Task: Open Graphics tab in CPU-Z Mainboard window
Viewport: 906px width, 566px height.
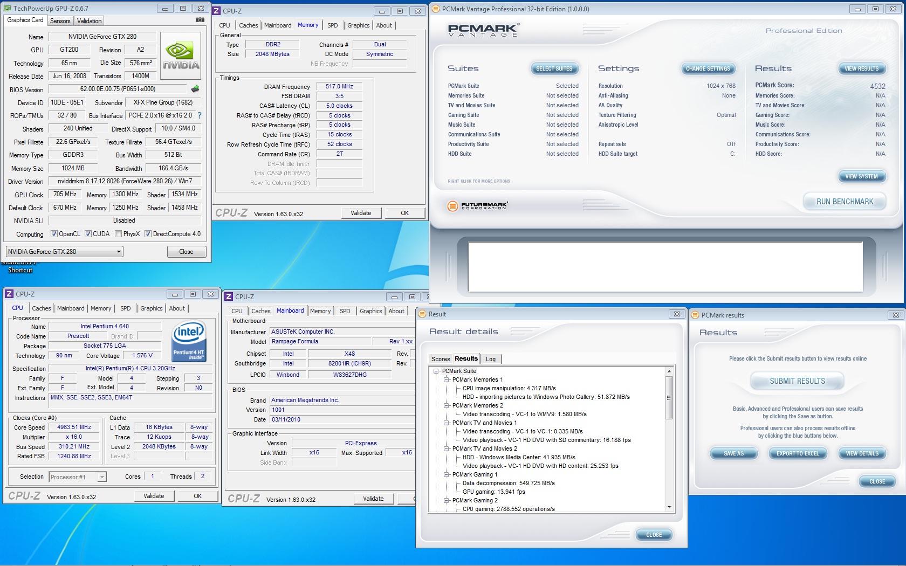Action: [371, 311]
